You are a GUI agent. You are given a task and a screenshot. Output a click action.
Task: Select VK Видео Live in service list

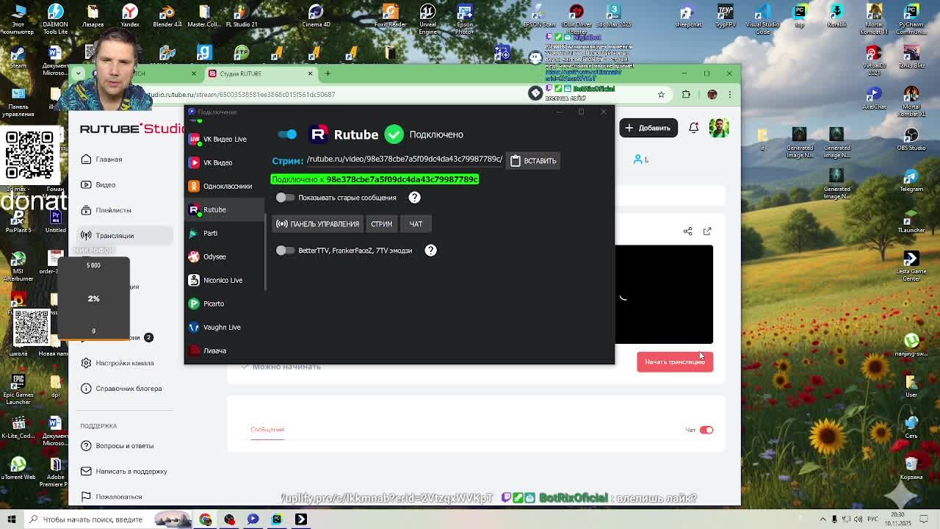[224, 139]
